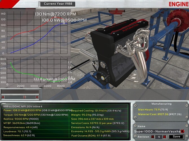Click the torque peak marker at 7200 RPM
This screenshot has height=141, width=189.
(x=55, y=17)
